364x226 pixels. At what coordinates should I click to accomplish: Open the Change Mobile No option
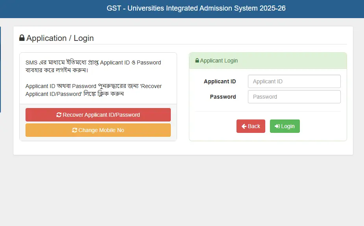98,130
